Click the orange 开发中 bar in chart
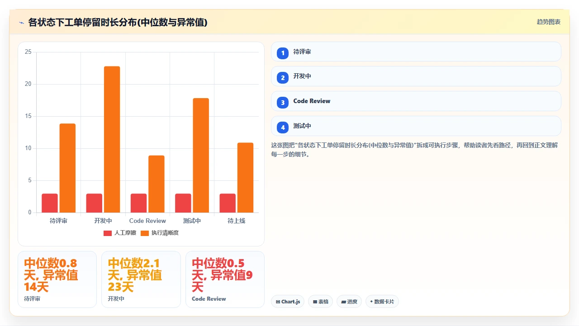 (x=112, y=139)
